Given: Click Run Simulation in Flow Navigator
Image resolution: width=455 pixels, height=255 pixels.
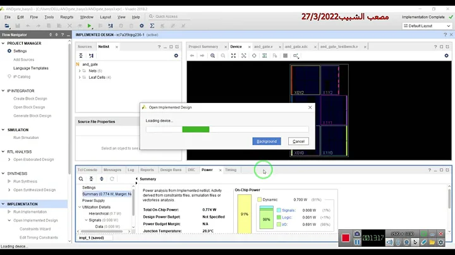Looking at the screenshot, I should tap(26, 138).
